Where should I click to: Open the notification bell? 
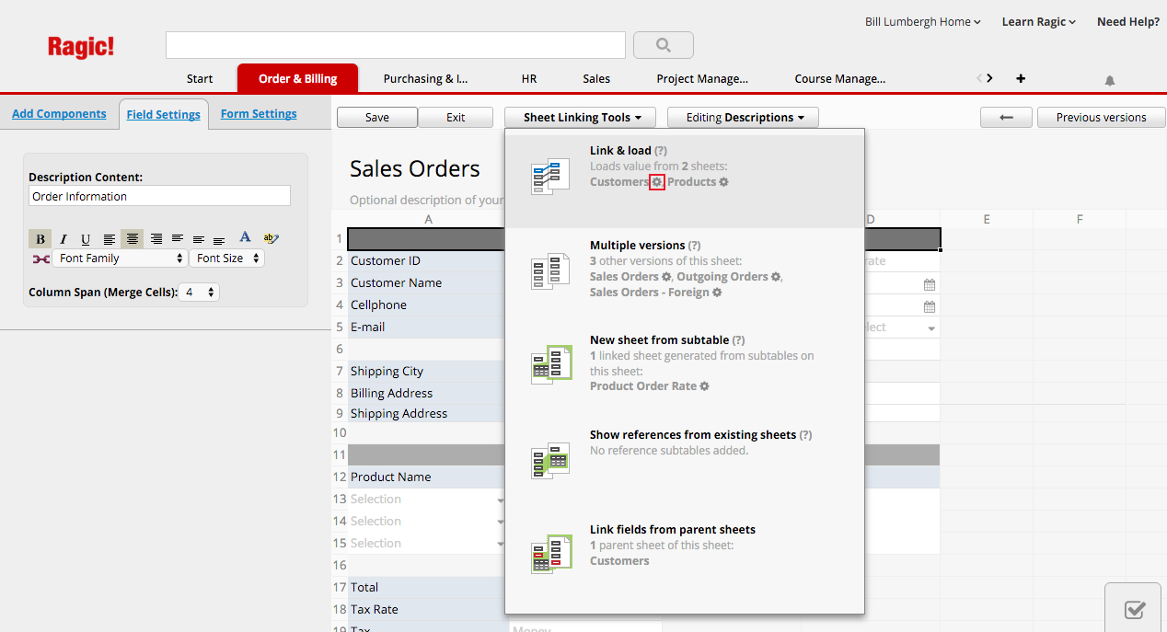pos(1110,81)
